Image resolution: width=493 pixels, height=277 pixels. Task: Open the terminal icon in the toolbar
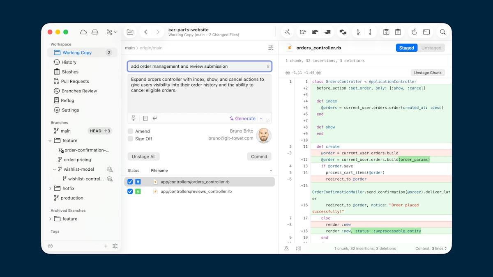click(x=426, y=32)
